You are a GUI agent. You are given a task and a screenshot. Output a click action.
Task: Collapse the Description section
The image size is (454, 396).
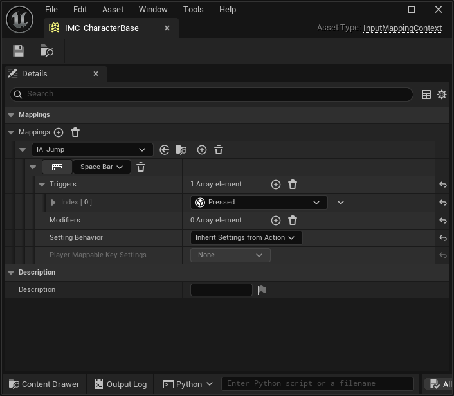(11, 273)
